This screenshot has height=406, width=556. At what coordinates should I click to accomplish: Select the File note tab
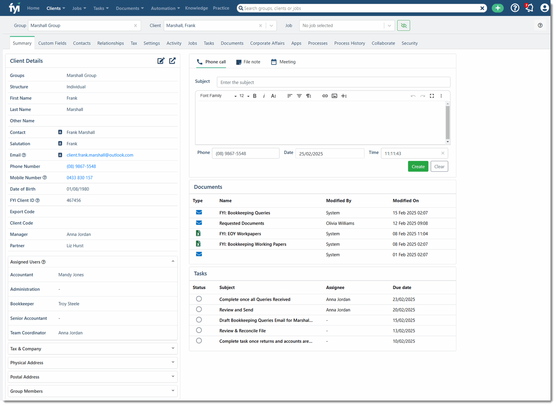point(248,62)
